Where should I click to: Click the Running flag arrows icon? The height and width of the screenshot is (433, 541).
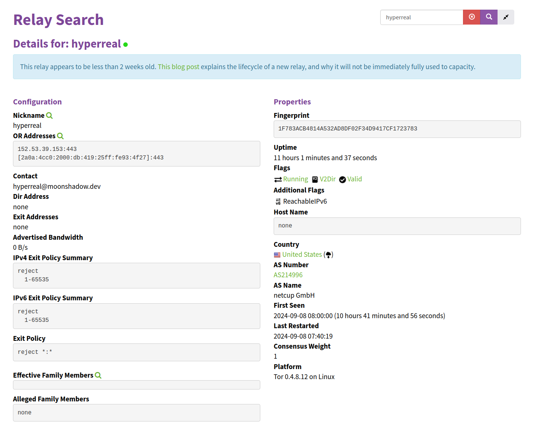(278, 180)
